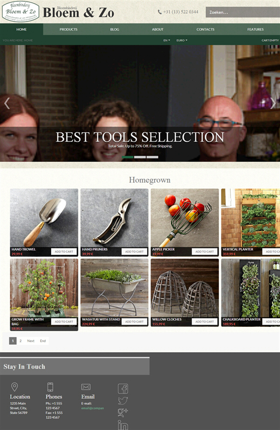
Task: Add the Hand Trowel to cart
Action: click(x=64, y=251)
